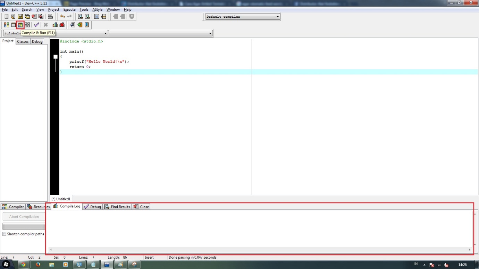
Task: Open Google Chrome from the taskbar
Action: click(24, 264)
